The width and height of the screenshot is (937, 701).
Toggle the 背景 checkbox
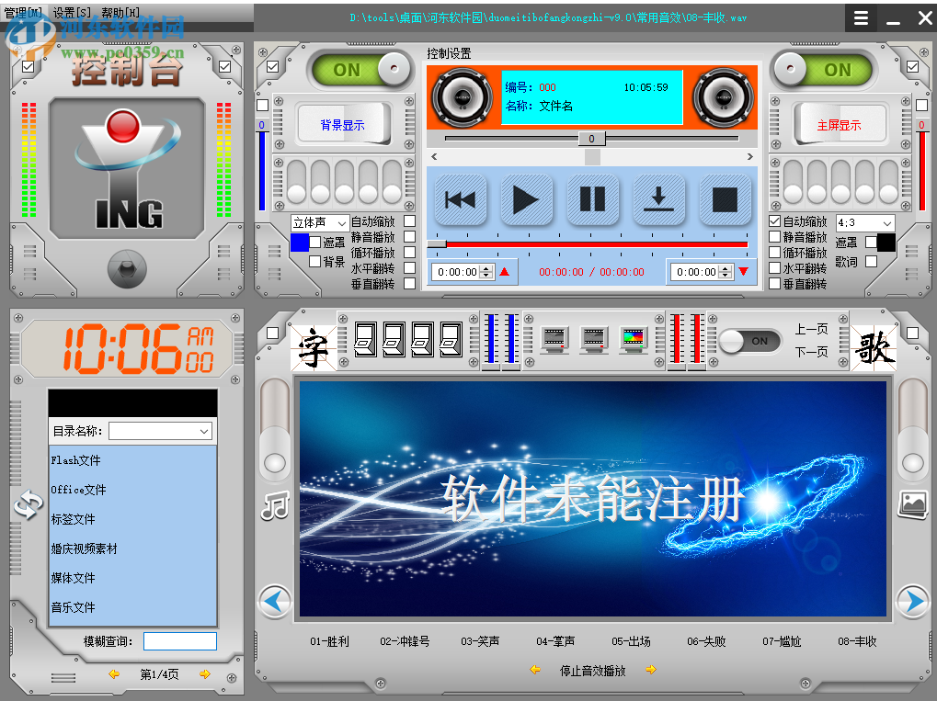pyautogui.click(x=314, y=261)
